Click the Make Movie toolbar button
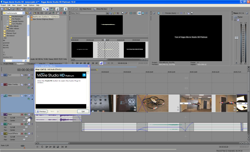The width and height of the screenshot is (250, 152). coord(85,9)
